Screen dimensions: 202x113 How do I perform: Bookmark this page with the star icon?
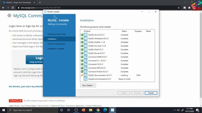179,8
